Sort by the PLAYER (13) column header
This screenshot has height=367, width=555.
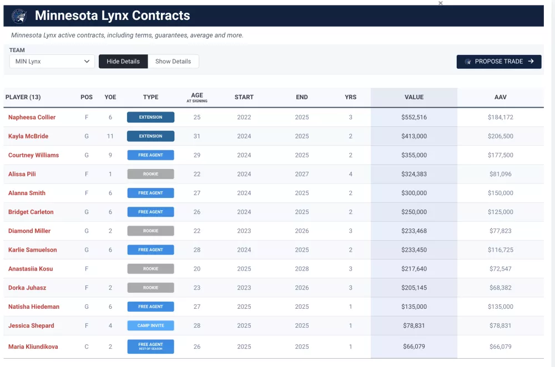click(23, 97)
